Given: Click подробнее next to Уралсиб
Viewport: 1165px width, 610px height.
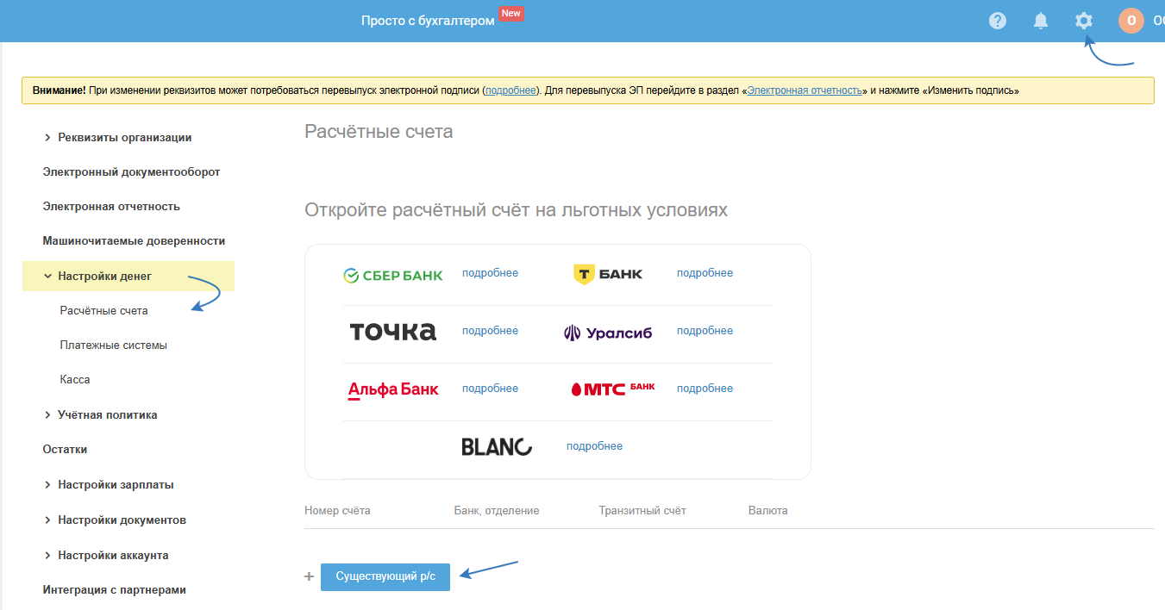Looking at the screenshot, I should point(705,331).
